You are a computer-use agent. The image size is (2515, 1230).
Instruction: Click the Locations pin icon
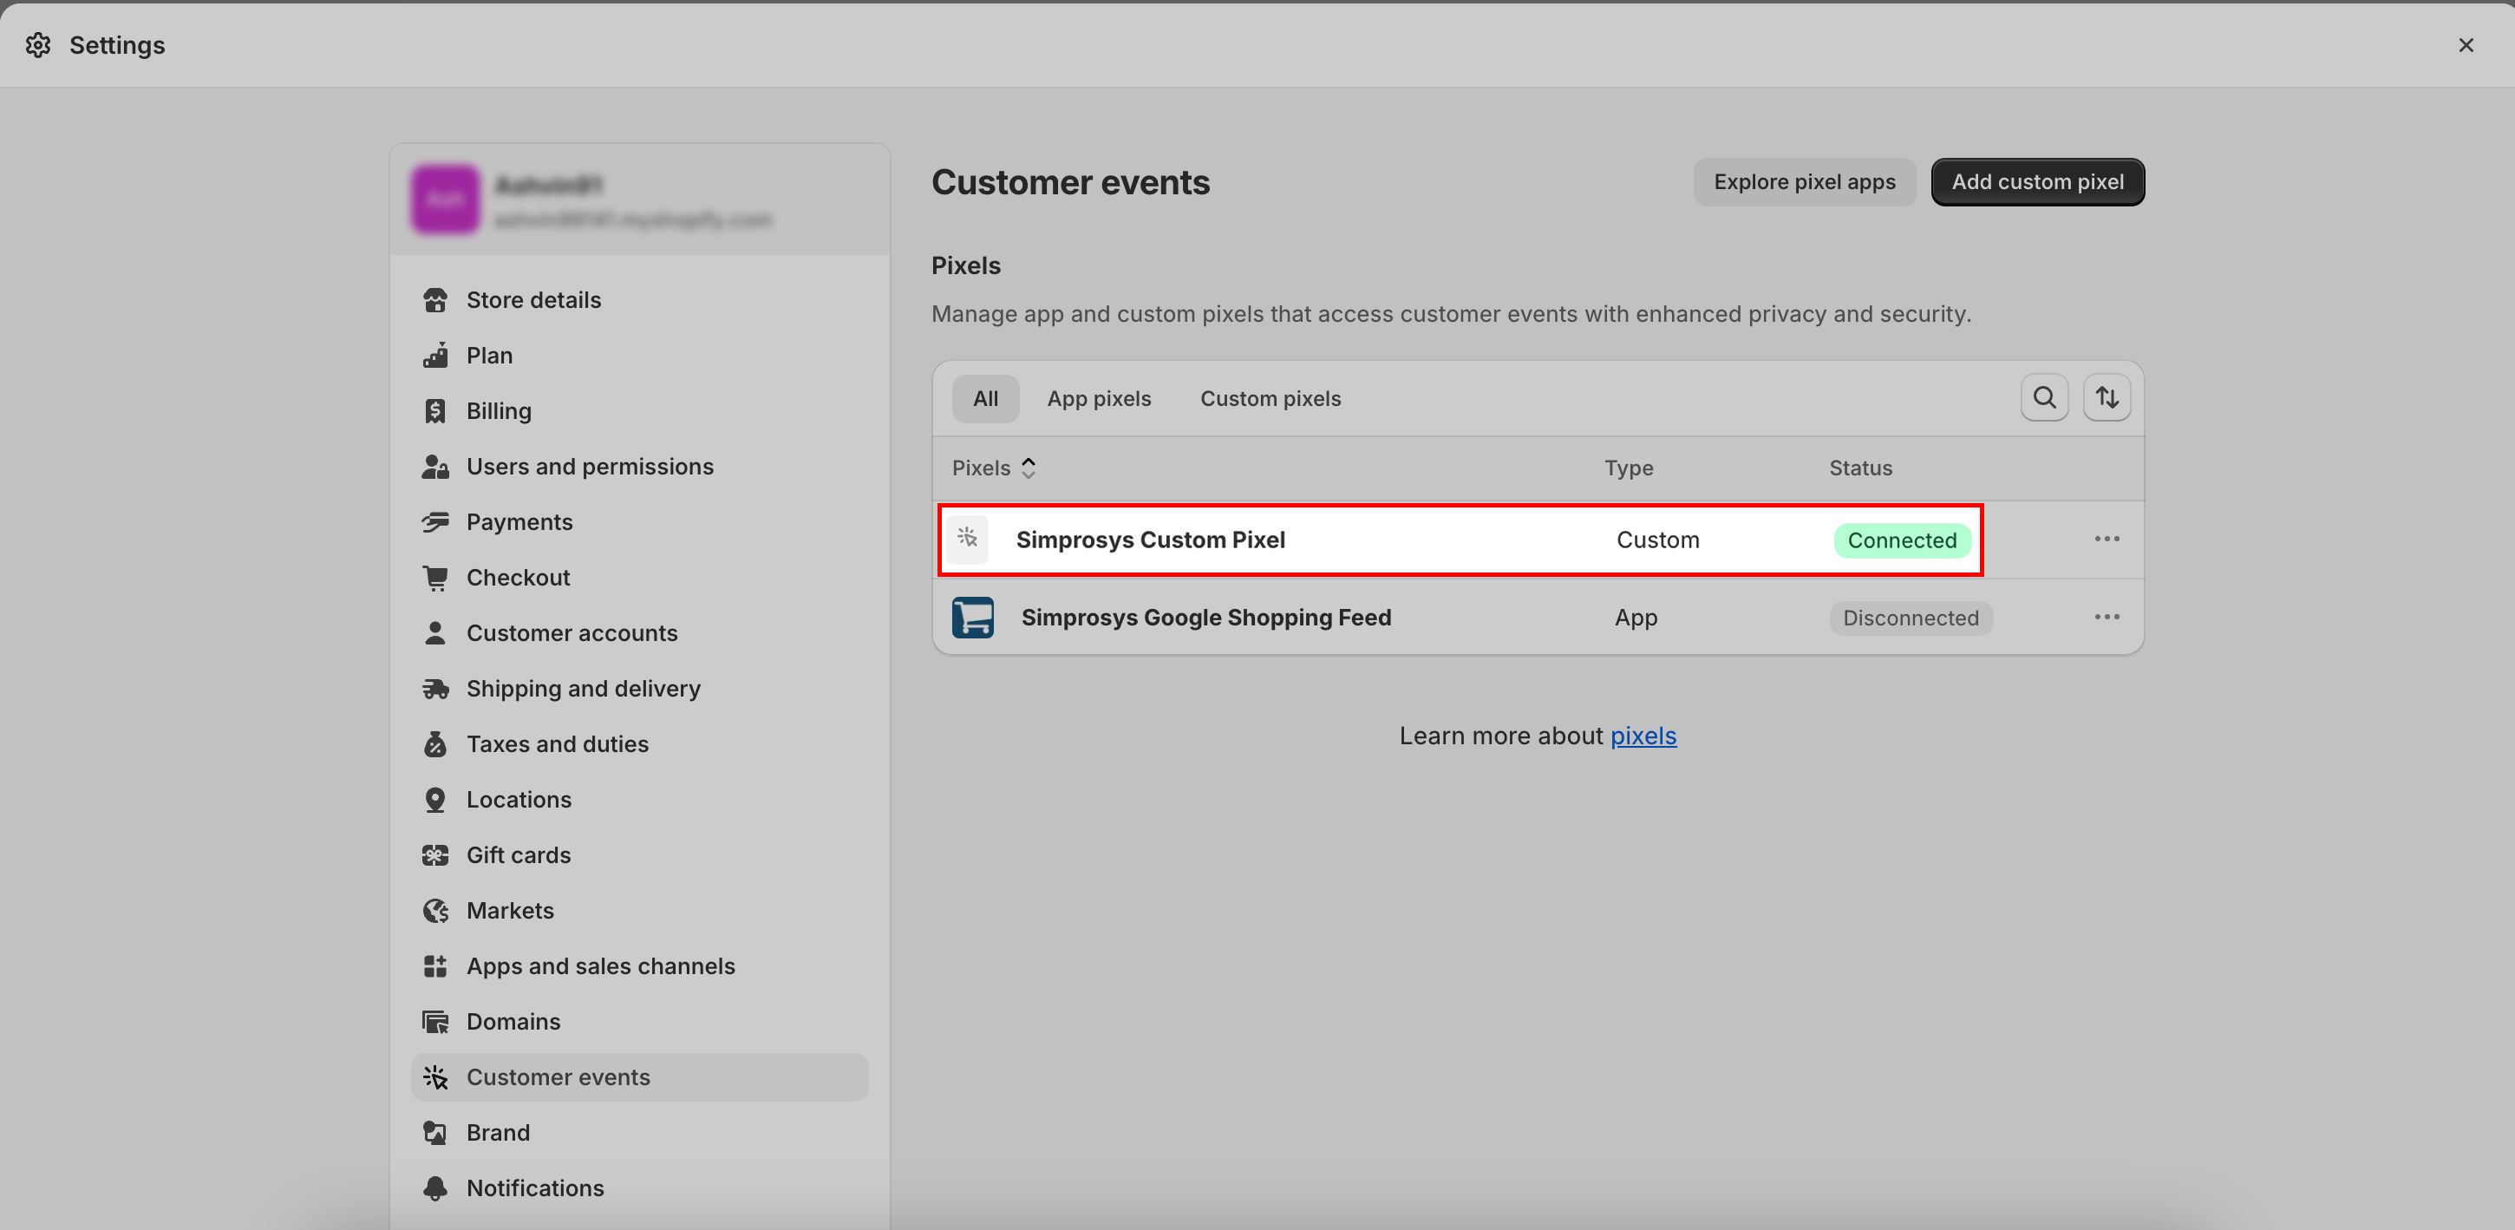tap(435, 800)
